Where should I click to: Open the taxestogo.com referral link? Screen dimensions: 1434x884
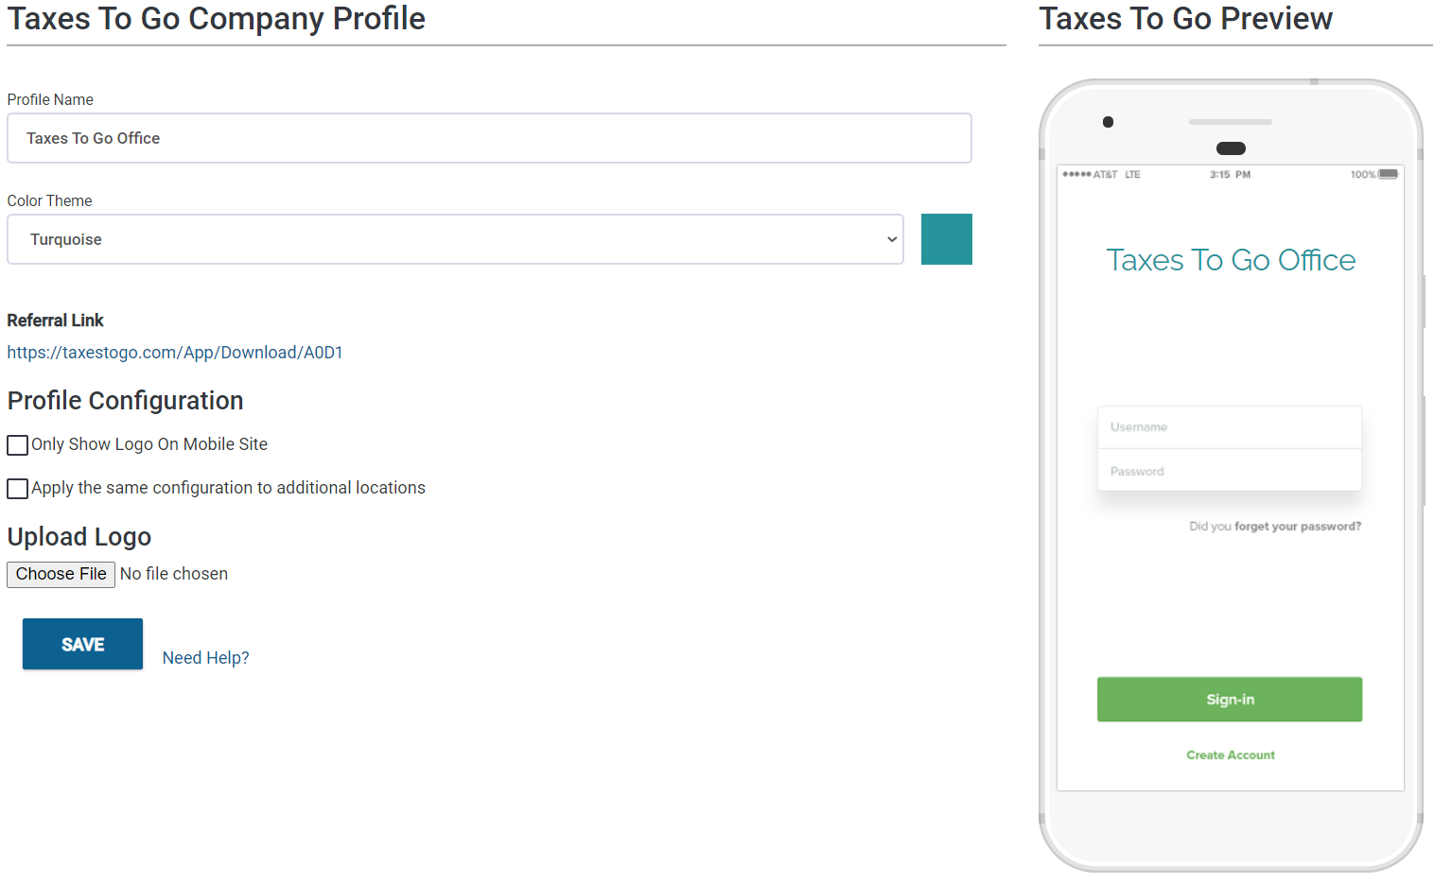point(175,353)
